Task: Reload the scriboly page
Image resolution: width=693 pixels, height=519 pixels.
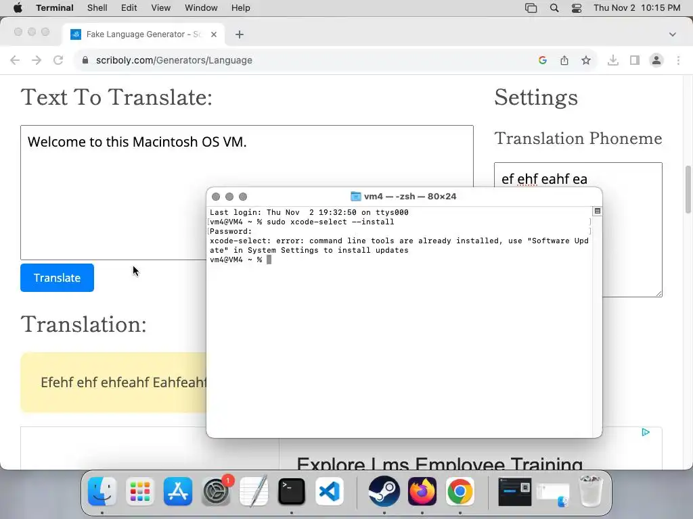Action: coord(58,60)
